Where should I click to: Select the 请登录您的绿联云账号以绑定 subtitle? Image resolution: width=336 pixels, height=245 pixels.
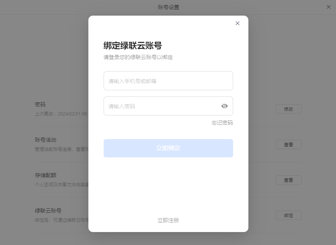[x=138, y=57]
